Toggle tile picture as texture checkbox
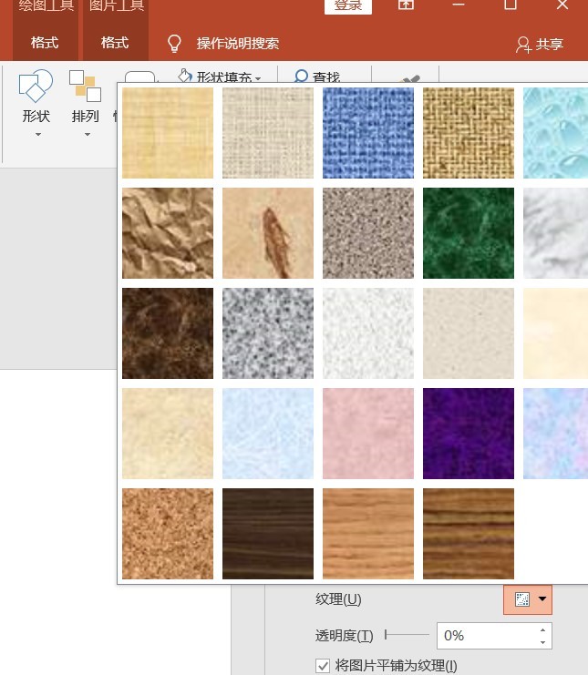Image resolution: width=588 pixels, height=675 pixels. [323, 666]
